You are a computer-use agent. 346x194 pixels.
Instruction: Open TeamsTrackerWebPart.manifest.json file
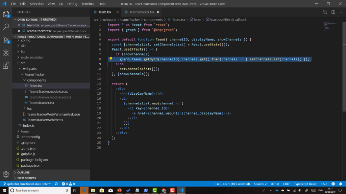pyautogui.click(x=54, y=115)
